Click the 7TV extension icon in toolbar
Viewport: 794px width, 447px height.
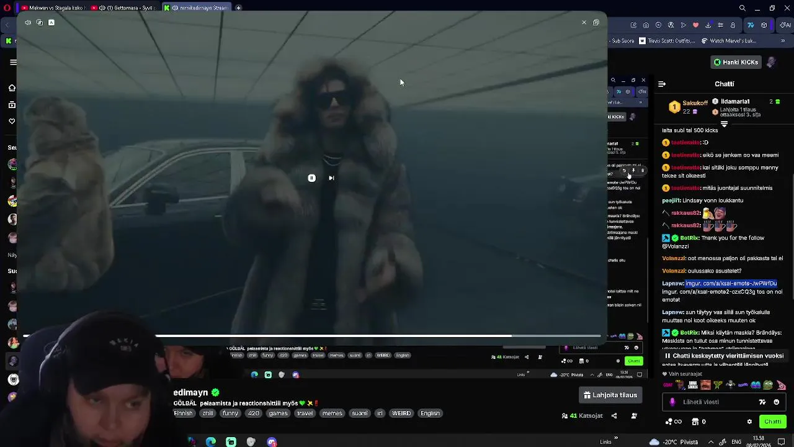tap(751, 25)
